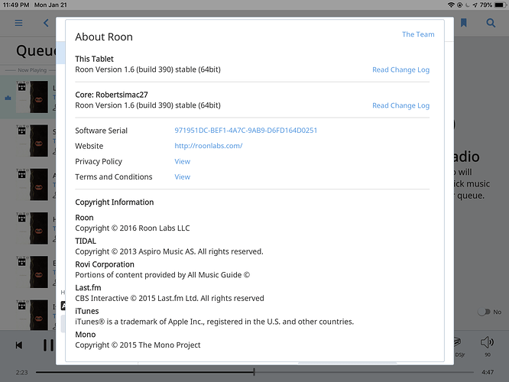Click the elapsed time 2:23 label
Screen dimensions: 509x382
pos(21,372)
